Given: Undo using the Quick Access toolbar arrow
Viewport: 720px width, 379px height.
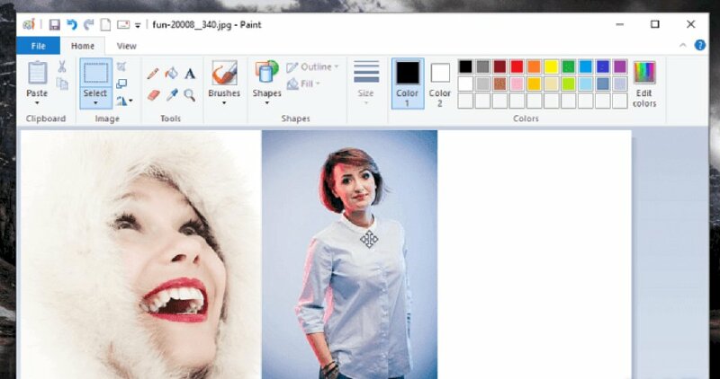Looking at the screenshot, I should 71,24.
